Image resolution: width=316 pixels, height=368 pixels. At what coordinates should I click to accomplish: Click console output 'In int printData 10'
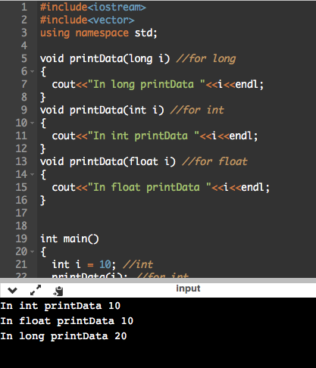(61, 306)
